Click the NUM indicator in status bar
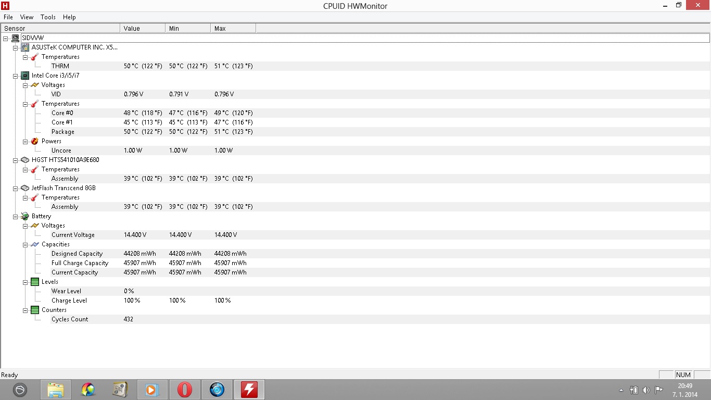 point(683,375)
